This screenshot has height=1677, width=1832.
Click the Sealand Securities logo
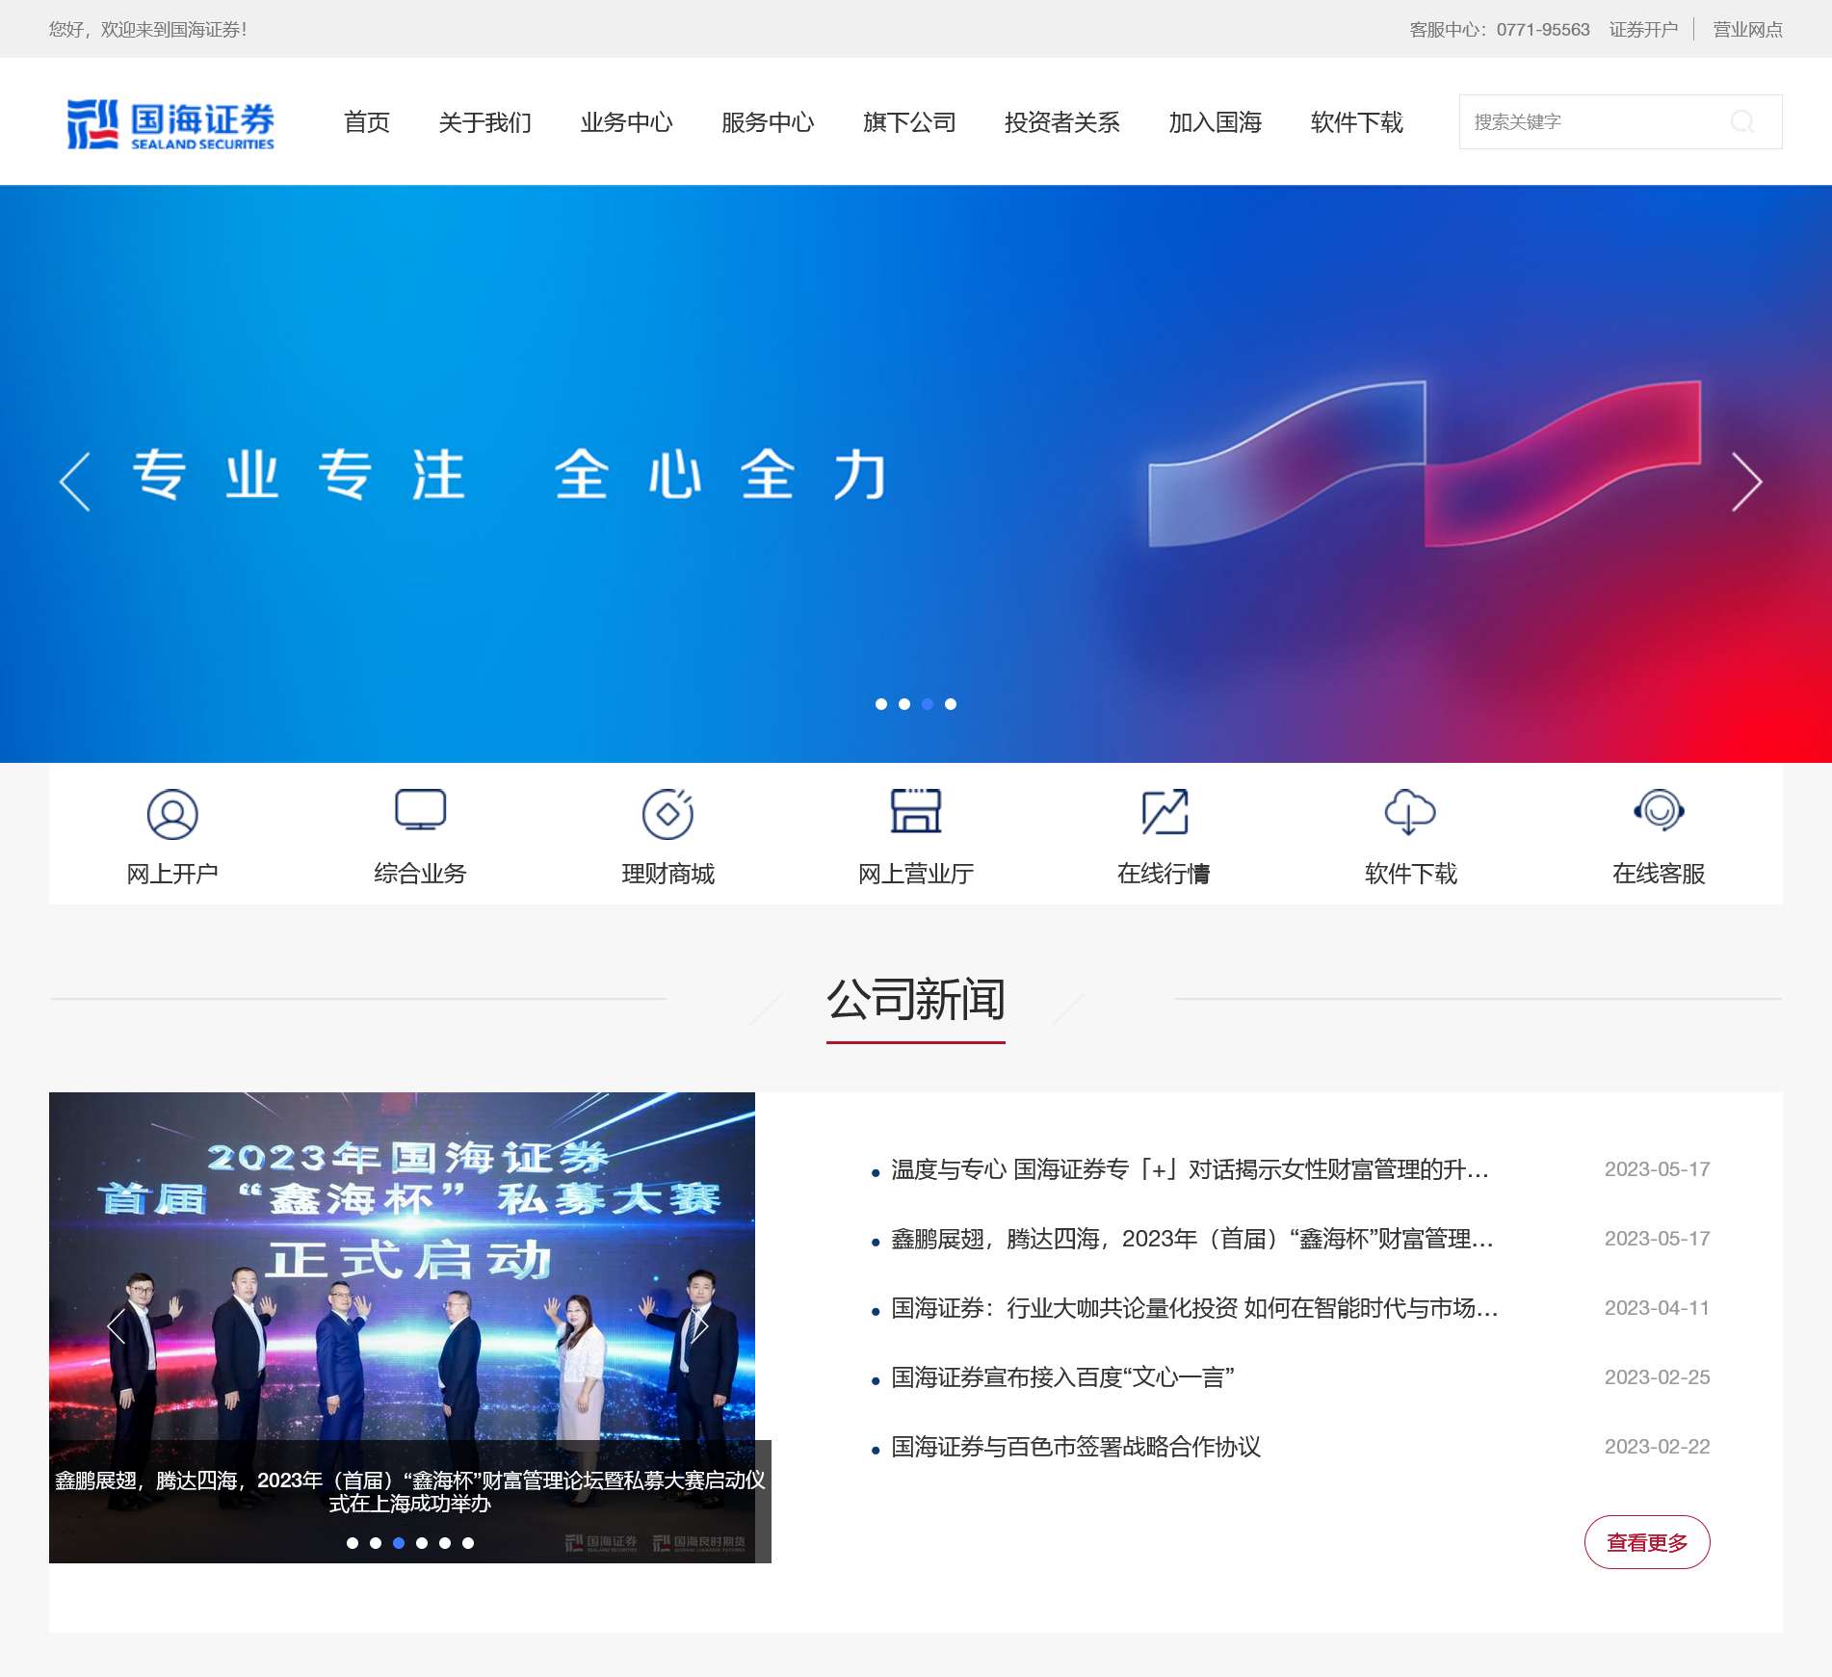(170, 124)
